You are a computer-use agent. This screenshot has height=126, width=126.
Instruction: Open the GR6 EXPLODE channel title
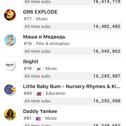(x=40, y=12)
